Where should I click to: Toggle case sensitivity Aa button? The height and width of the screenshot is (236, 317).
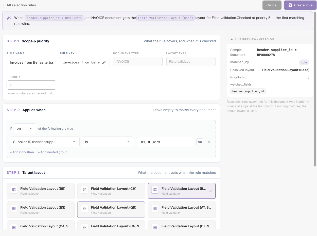(x=200, y=142)
